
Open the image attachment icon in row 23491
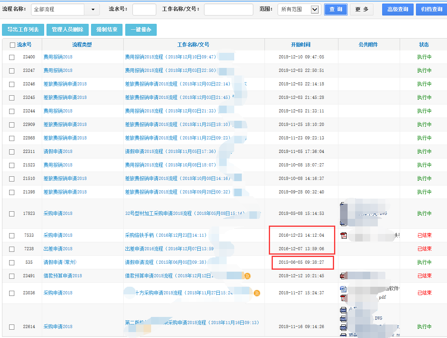click(x=343, y=276)
